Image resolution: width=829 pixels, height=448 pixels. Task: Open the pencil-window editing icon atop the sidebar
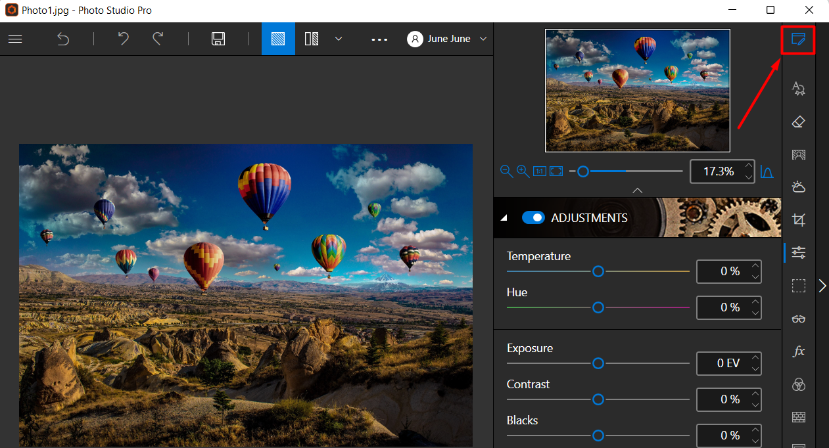(798, 39)
